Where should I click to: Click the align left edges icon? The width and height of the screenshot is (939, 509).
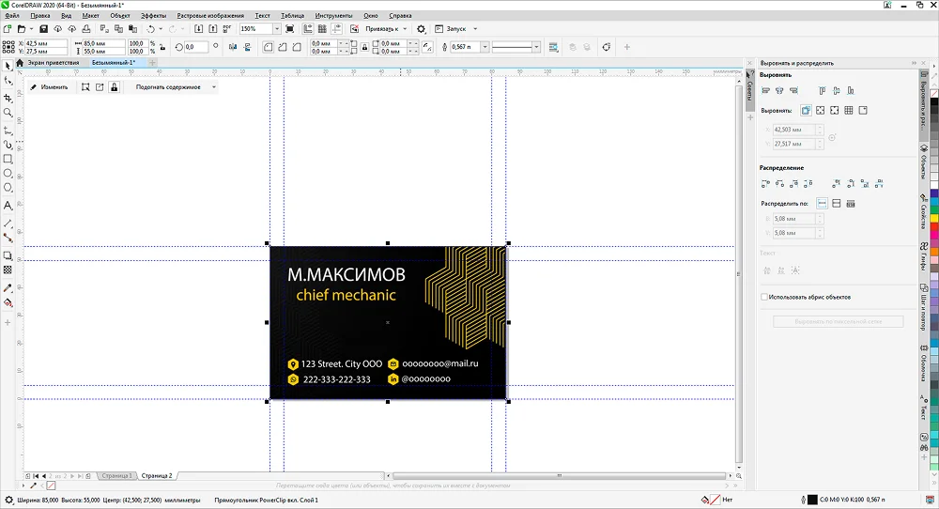[x=766, y=90]
